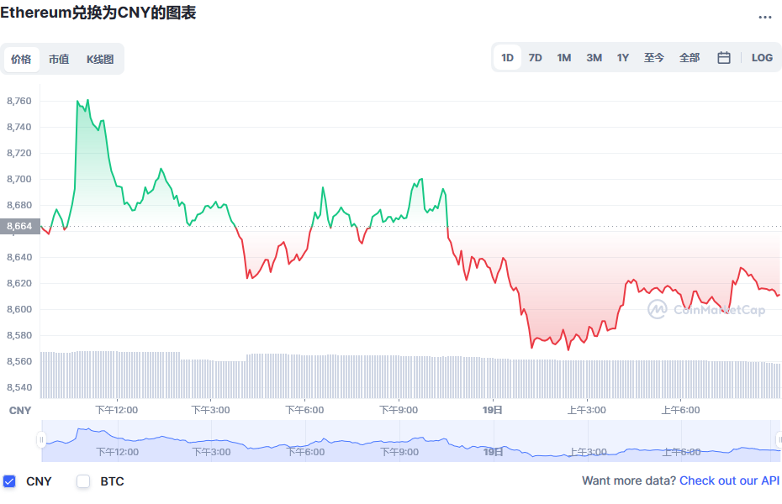Open the calendar date range picker
Viewport: 782px width, 504px height.
pyautogui.click(x=724, y=58)
